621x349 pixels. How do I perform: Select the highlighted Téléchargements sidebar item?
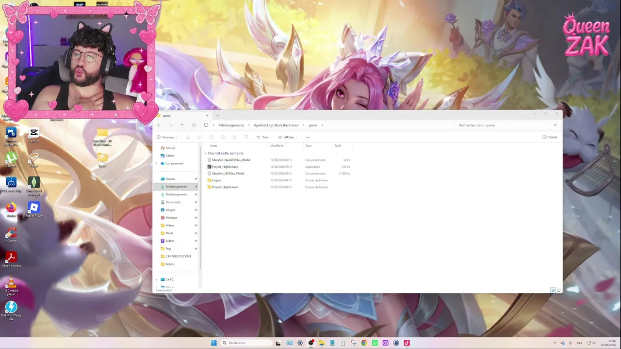pos(176,187)
